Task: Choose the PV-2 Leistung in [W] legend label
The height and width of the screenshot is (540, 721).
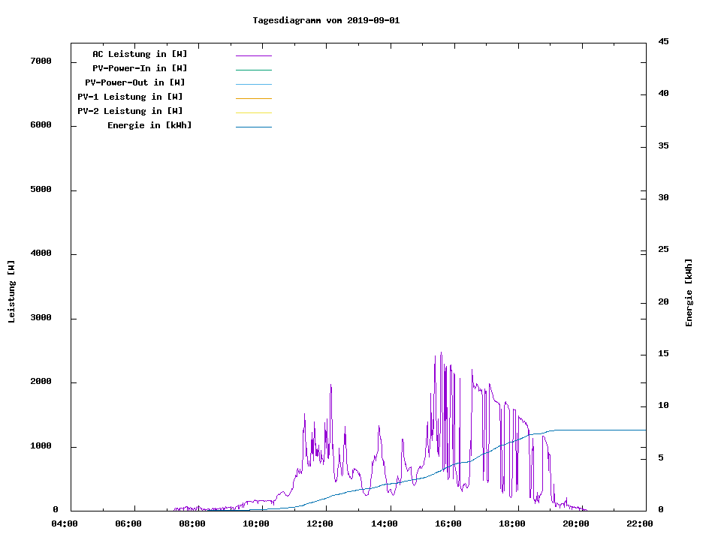Action: (x=130, y=111)
